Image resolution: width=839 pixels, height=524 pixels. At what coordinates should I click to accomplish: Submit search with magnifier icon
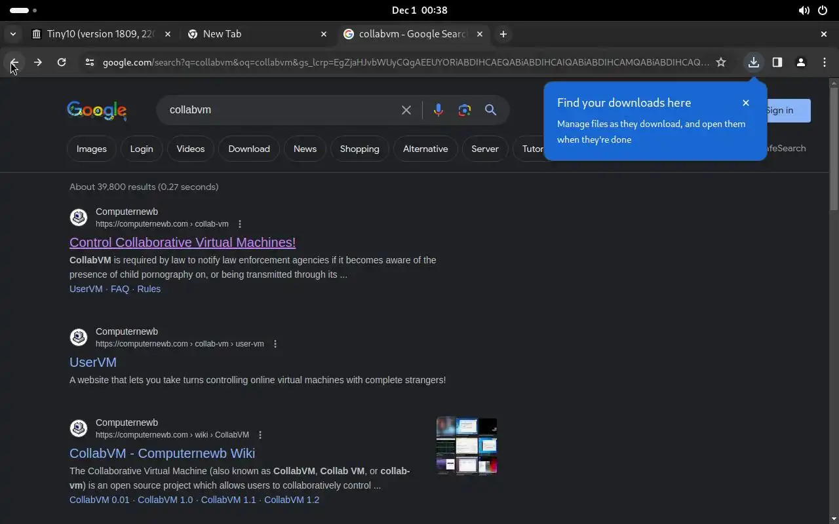pyautogui.click(x=490, y=110)
